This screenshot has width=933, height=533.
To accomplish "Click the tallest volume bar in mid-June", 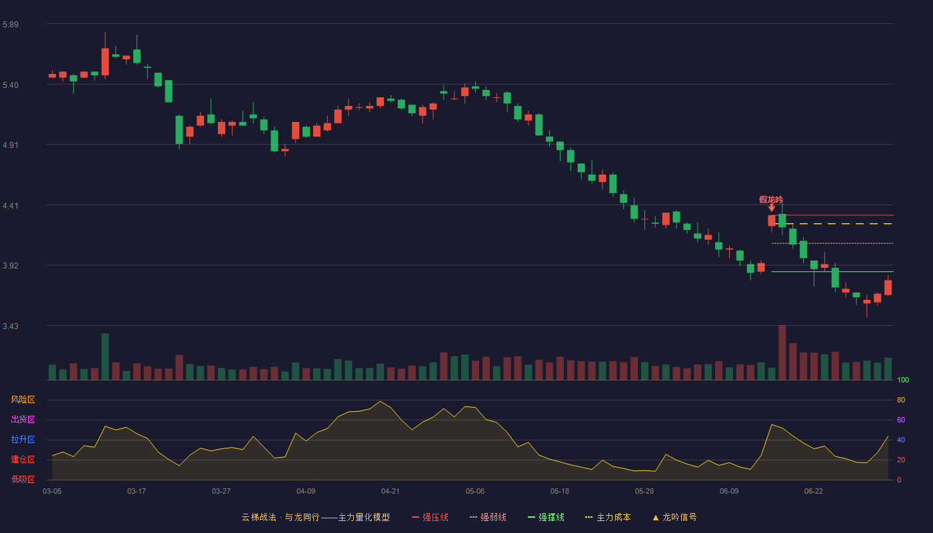I will tap(782, 352).
